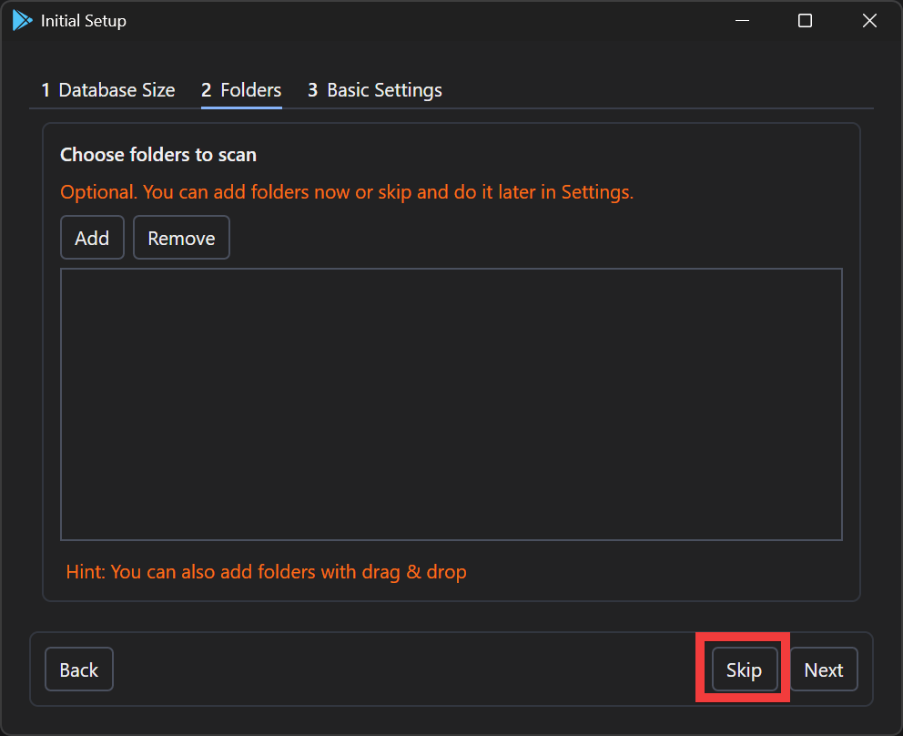Click the 'Initial Setup' window title text
903x736 pixels.
pos(84,21)
